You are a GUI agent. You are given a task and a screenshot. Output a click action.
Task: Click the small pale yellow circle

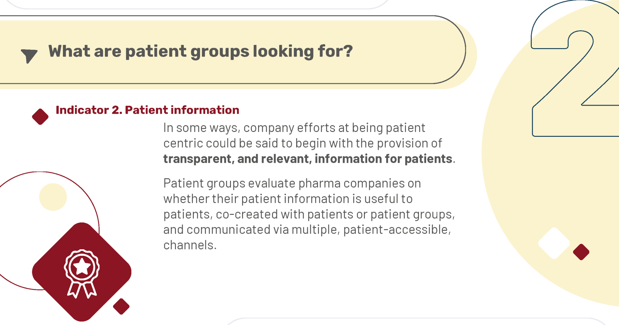pos(53,197)
